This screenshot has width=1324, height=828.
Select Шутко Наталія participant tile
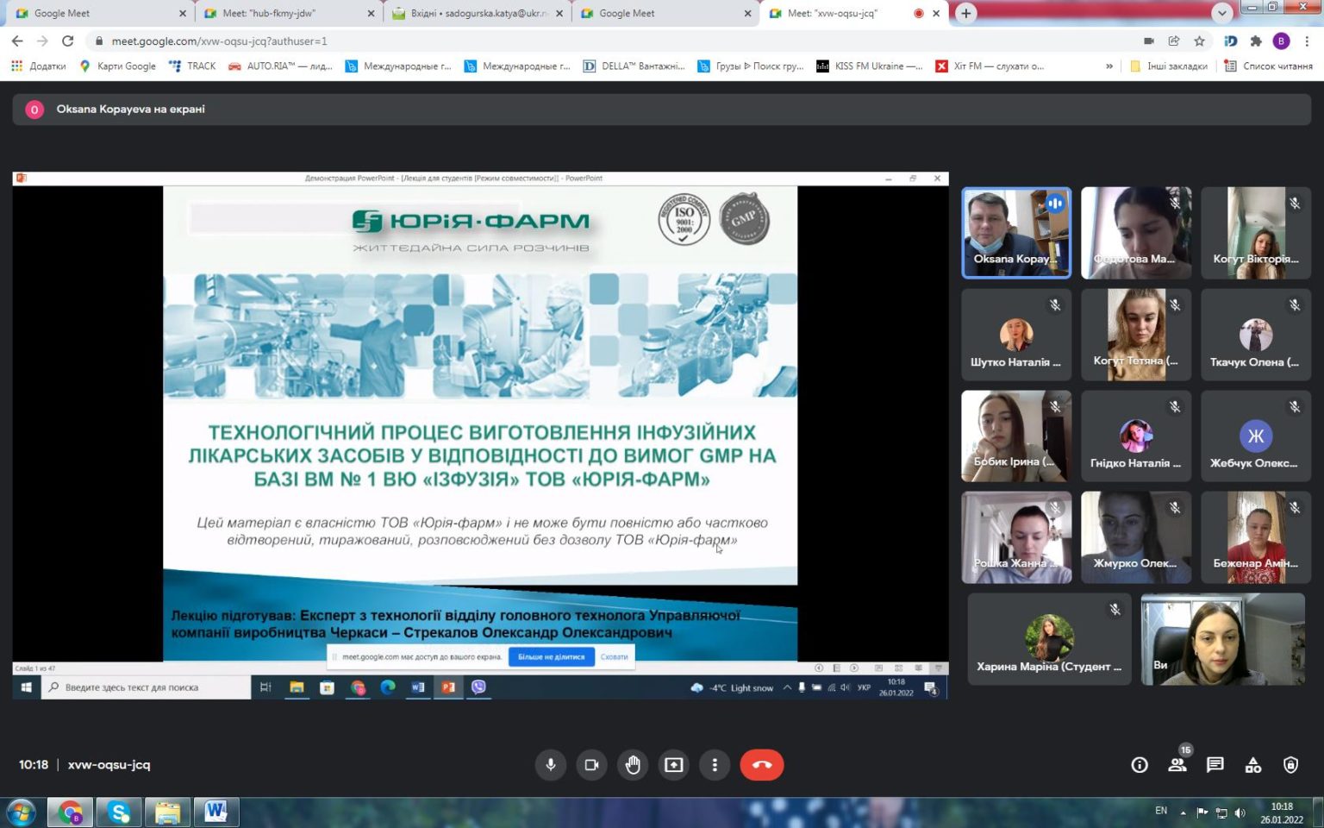coord(1016,335)
